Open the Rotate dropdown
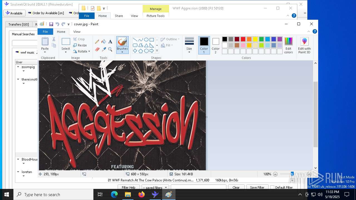356x200 pixels. 81,51
